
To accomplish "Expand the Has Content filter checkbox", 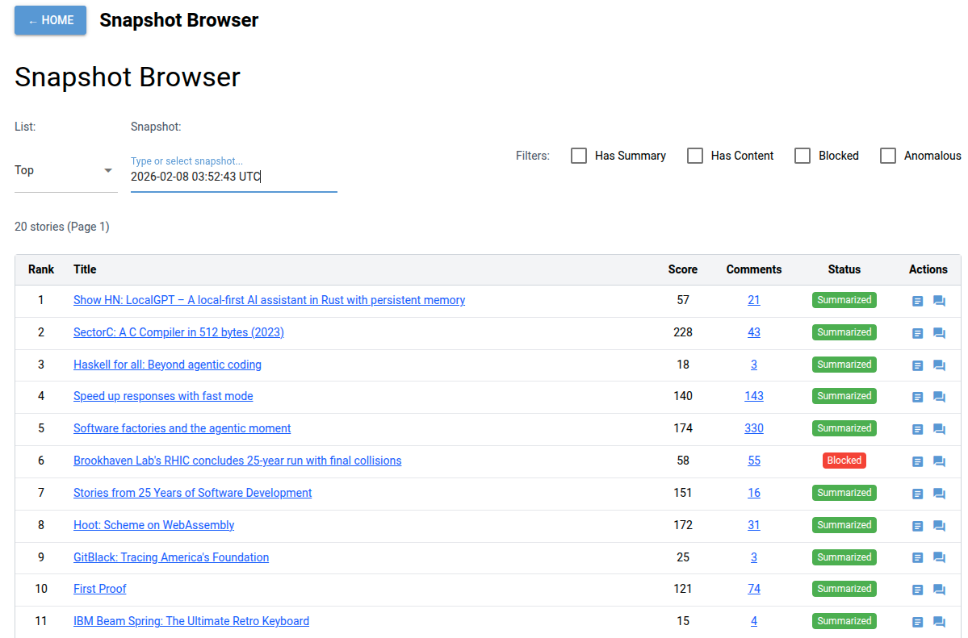I will 695,156.
